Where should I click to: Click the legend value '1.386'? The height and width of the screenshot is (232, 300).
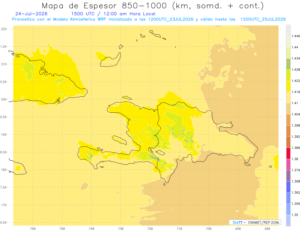tap(296, 148)
